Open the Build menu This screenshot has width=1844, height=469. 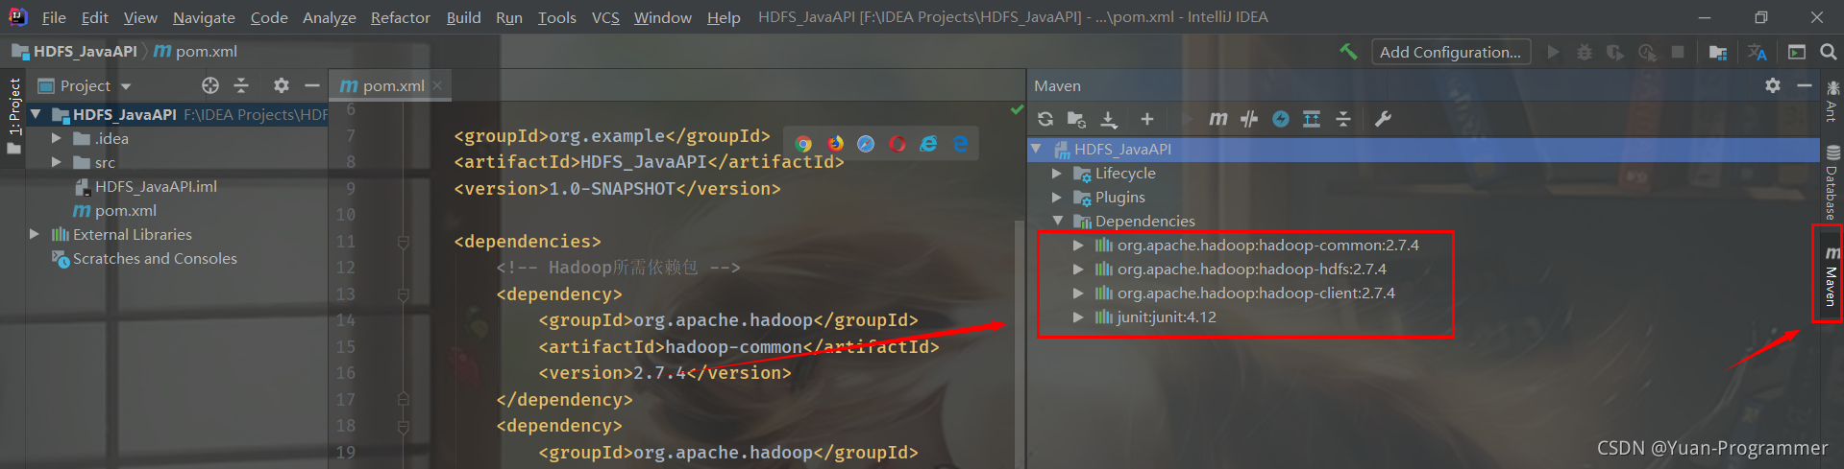pos(463,17)
